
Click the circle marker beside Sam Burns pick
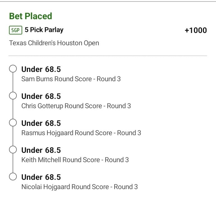click(x=13, y=69)
